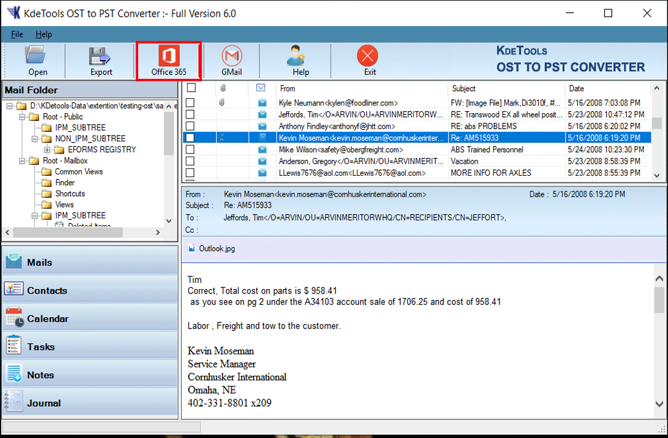Switch to the Calendar panel
The height and width of the screenshot is (438, 668).
90,318
